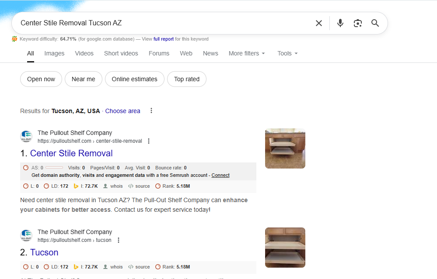Viewport: 437px width, 279px height.
Task: Click the magnifying glass search button
Action: pyautogui.click(x=375, y=23)
